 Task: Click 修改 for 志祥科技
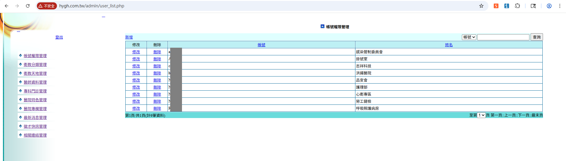(x=136, y=66)
